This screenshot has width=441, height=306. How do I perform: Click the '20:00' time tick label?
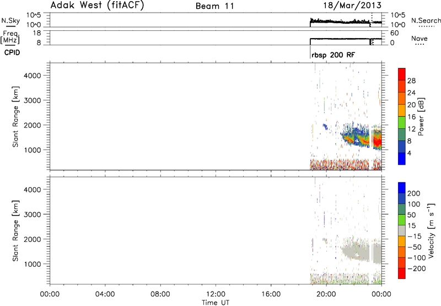[326, 294]
